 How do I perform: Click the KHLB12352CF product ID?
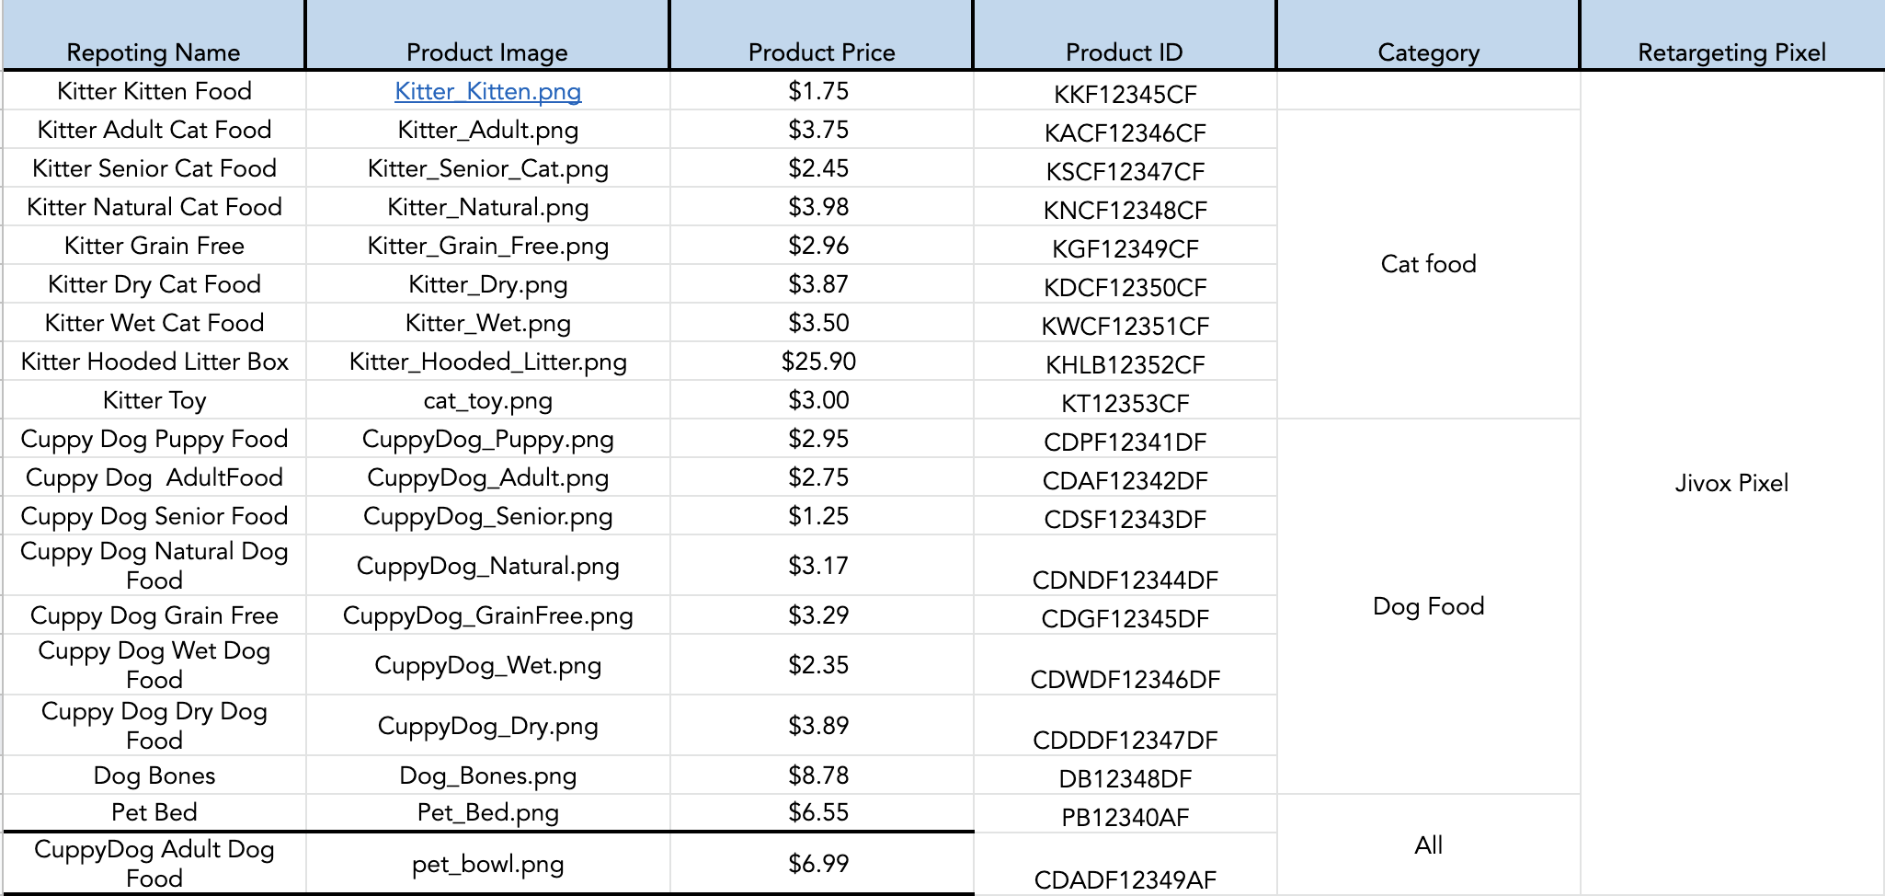click(1125, 362)
